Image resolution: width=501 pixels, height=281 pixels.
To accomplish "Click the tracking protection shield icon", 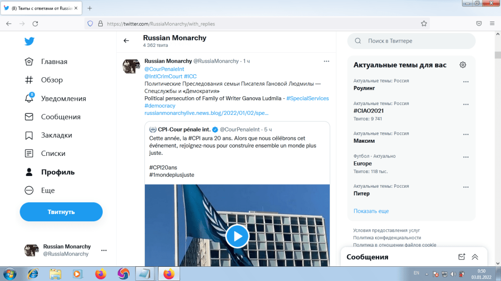I will coord(91,23).
